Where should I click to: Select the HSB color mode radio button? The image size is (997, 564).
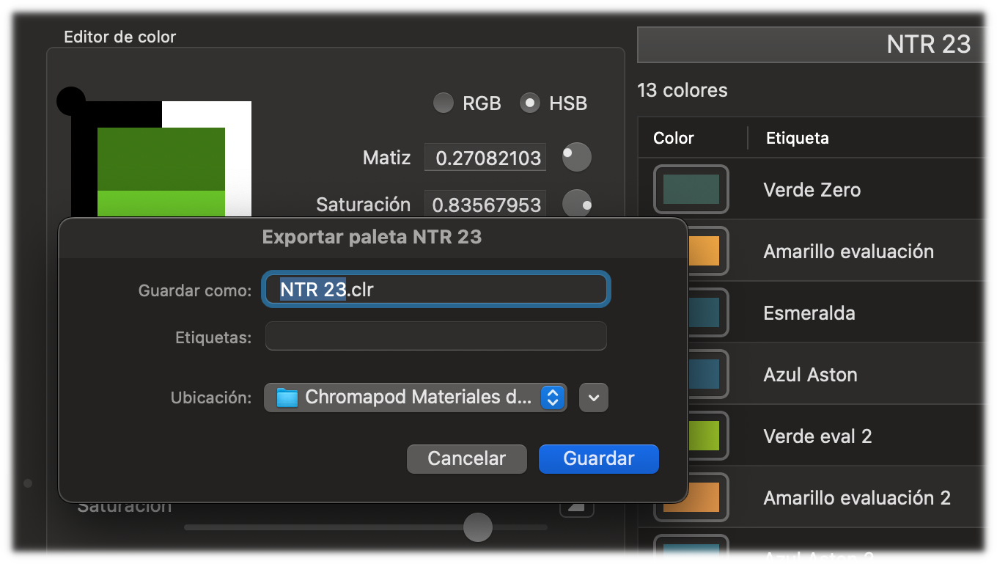[x=530, y=103]
